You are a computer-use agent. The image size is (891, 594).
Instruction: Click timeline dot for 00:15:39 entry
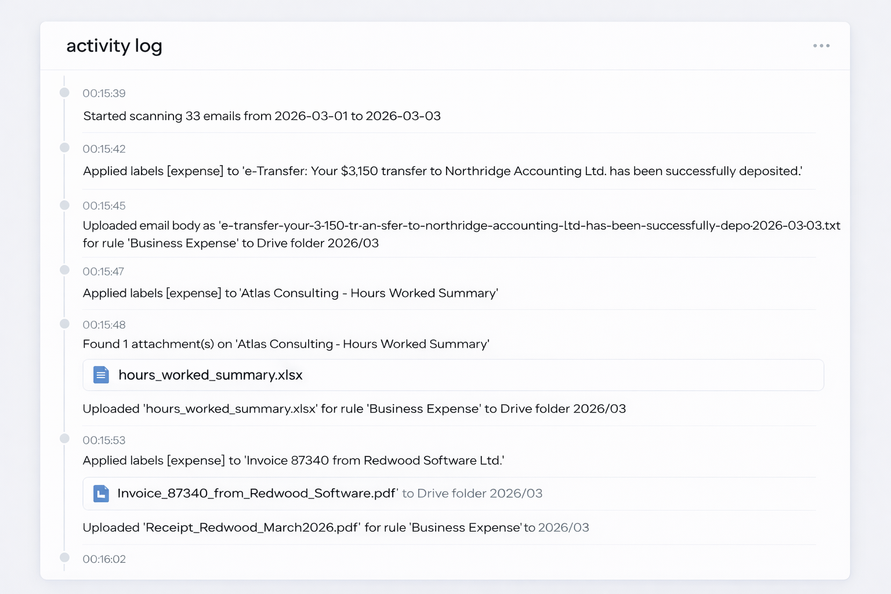[64, 93]
